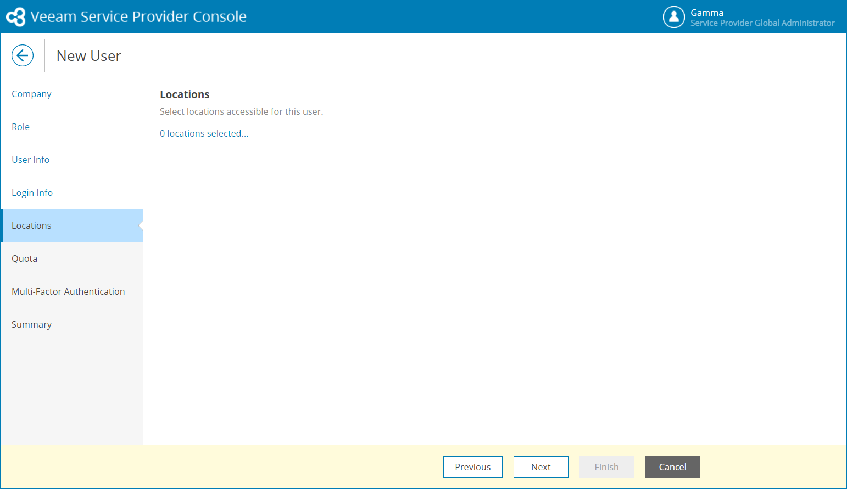Open Multi-Factor Authentication step

(x=72, y=291)
